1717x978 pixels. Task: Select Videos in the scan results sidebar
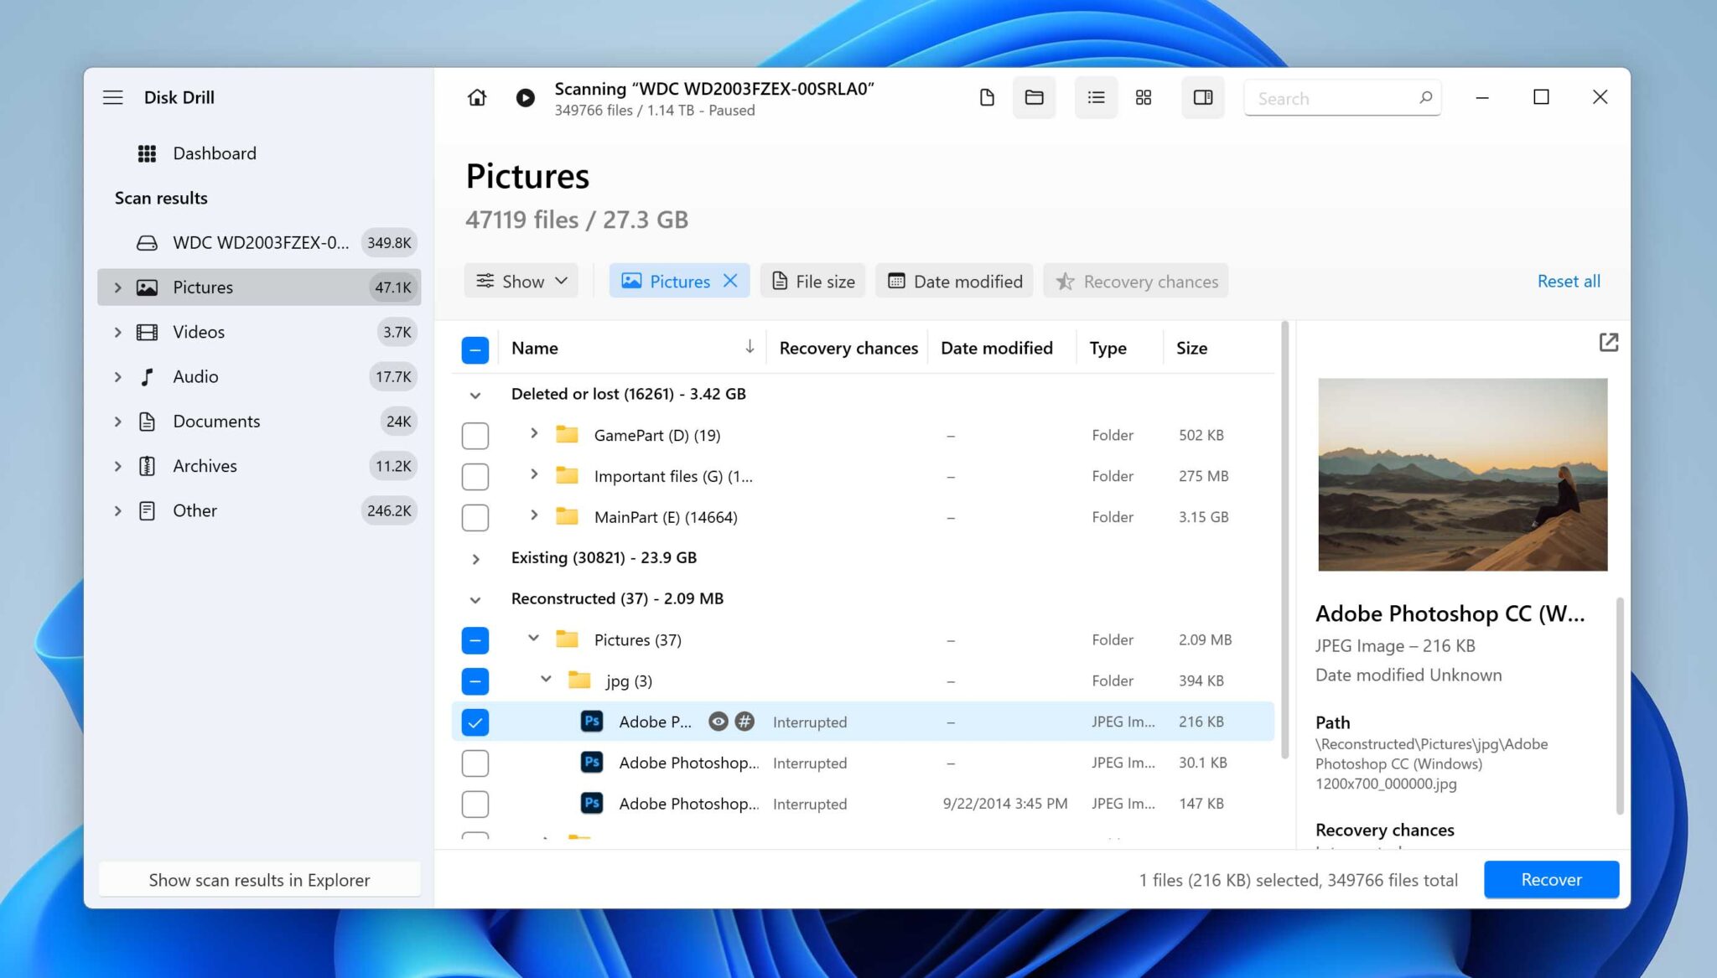(198, 332)
